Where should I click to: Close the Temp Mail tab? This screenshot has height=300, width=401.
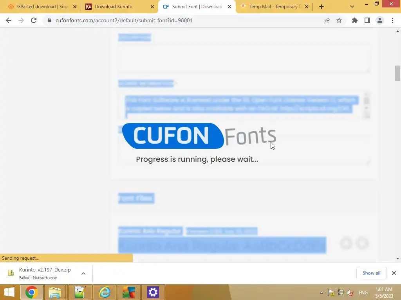click(x=307, y=7)
